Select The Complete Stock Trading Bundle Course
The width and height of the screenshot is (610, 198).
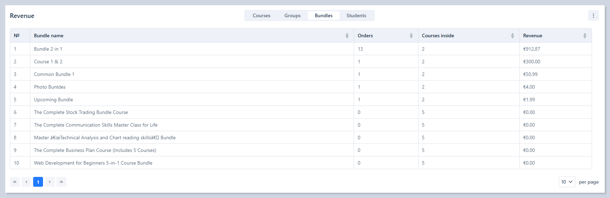pyautogui.click(x=81, y=112)
